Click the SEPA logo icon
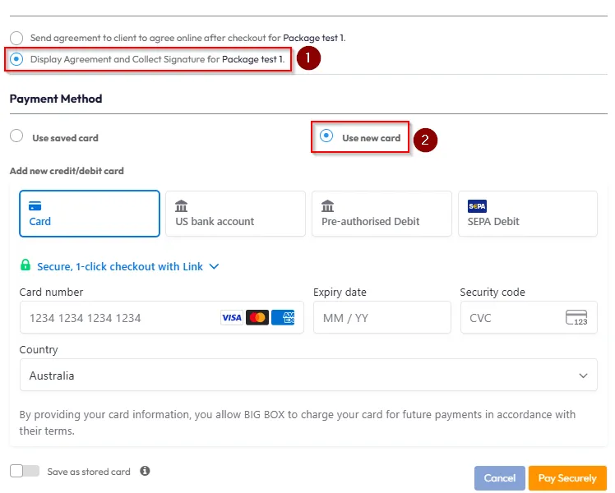 pyautogui.click(x=477, y=206)
